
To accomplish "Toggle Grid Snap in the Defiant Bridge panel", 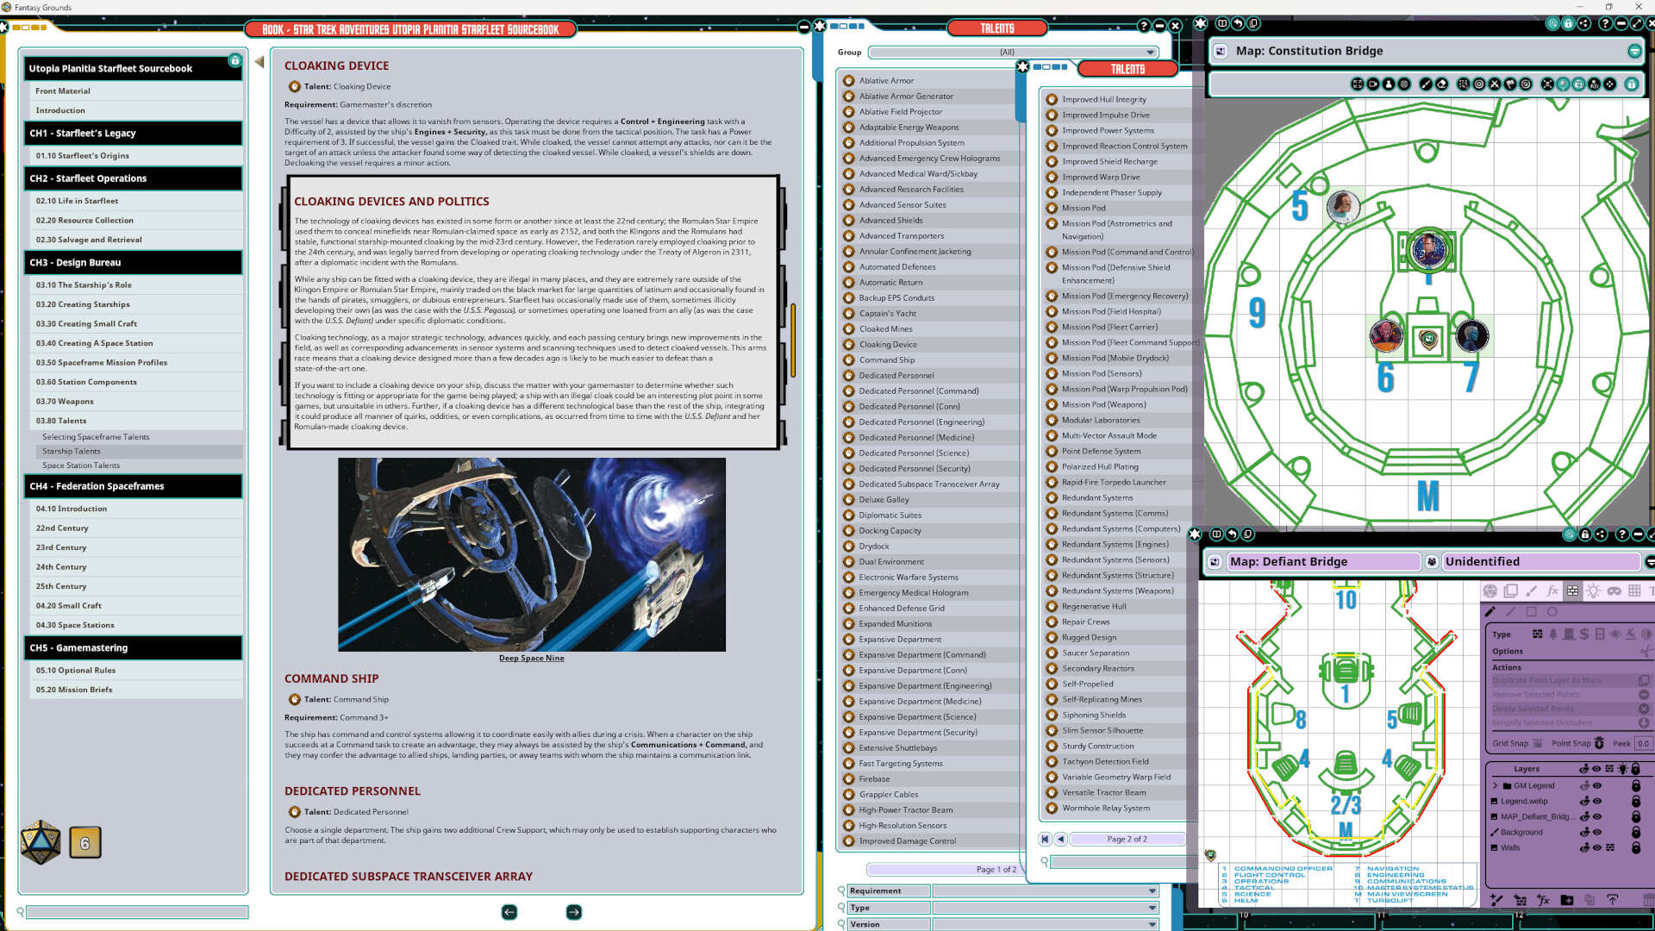I will point(1538,744).
